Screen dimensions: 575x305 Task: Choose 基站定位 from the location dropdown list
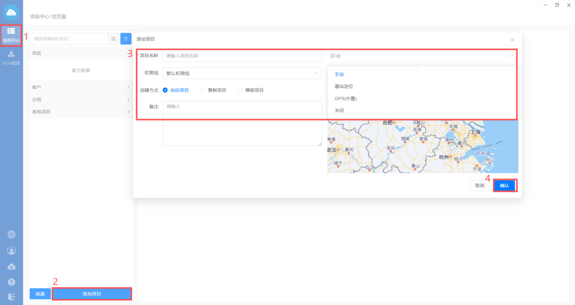(x=344, y=86)
